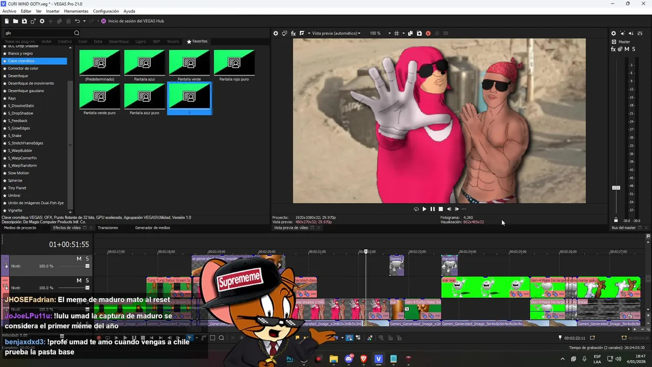Click the Undo arrow icon

tap(77, 21)
